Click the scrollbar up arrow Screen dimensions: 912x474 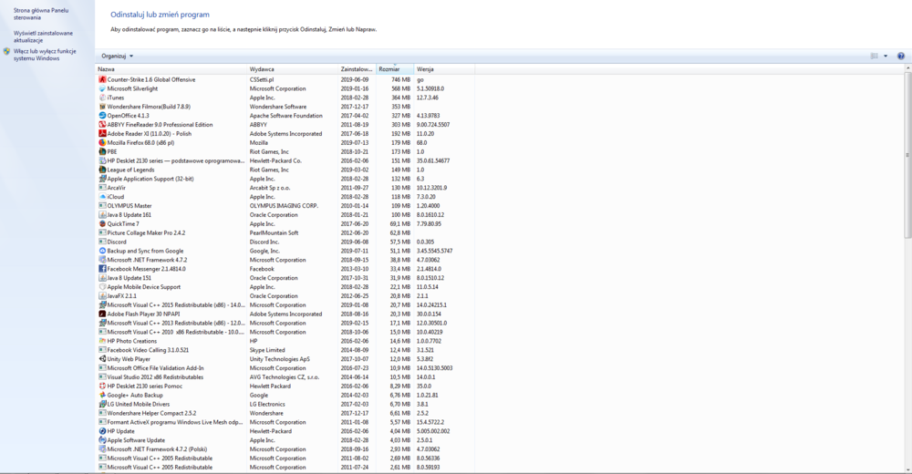coord(907,68)
